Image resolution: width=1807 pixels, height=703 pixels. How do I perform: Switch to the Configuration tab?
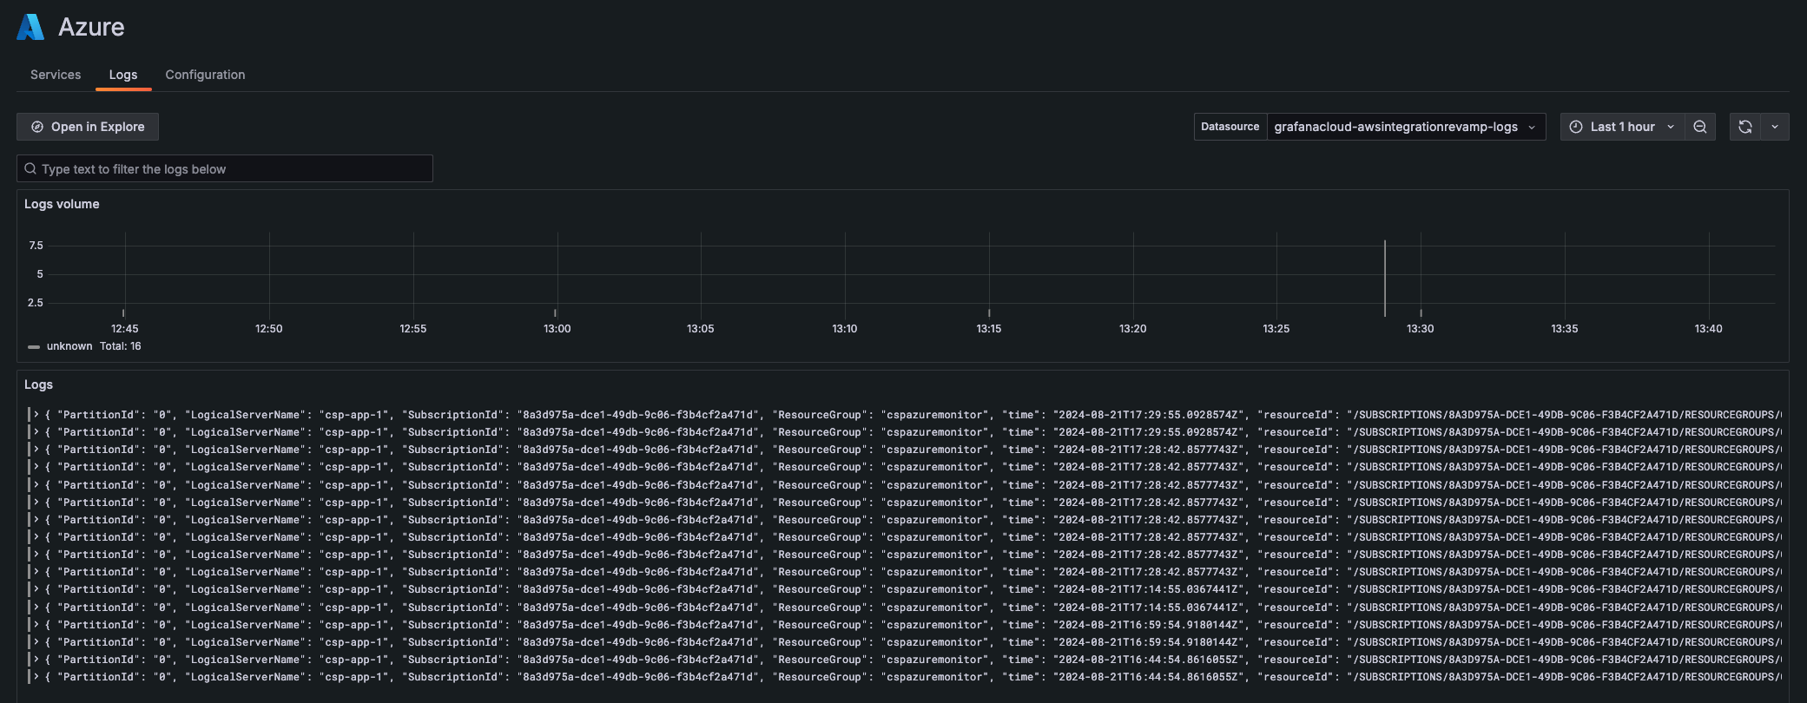point(205,75)
